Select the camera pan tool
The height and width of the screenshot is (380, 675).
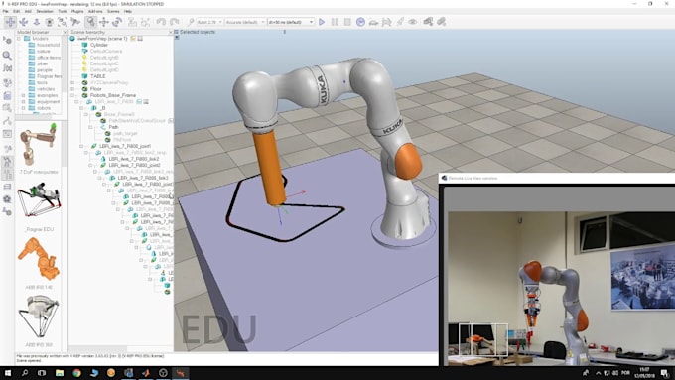(x=10, y=22)
